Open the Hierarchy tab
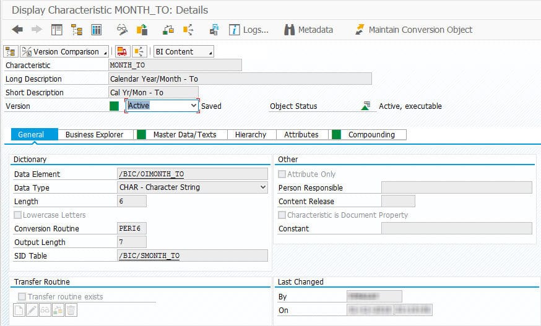 point(250,135)
